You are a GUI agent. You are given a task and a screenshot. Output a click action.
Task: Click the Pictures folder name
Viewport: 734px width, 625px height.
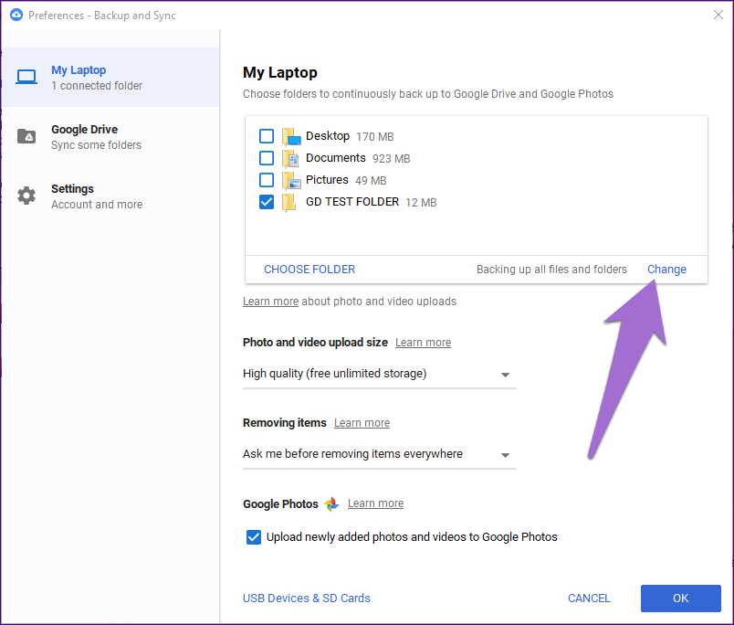(x=327, y=180)
